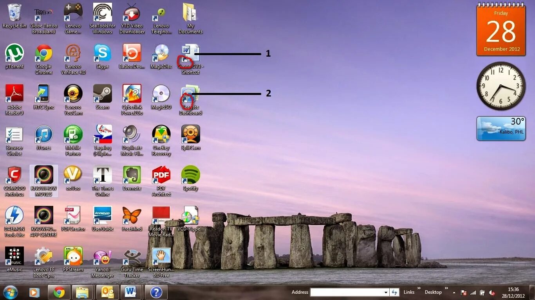Image resolution: width=535 pixels, height=300 pixels.
Task: Select the Lenovo VeriFace 4.0 icon
Action: tap(73, 53)
